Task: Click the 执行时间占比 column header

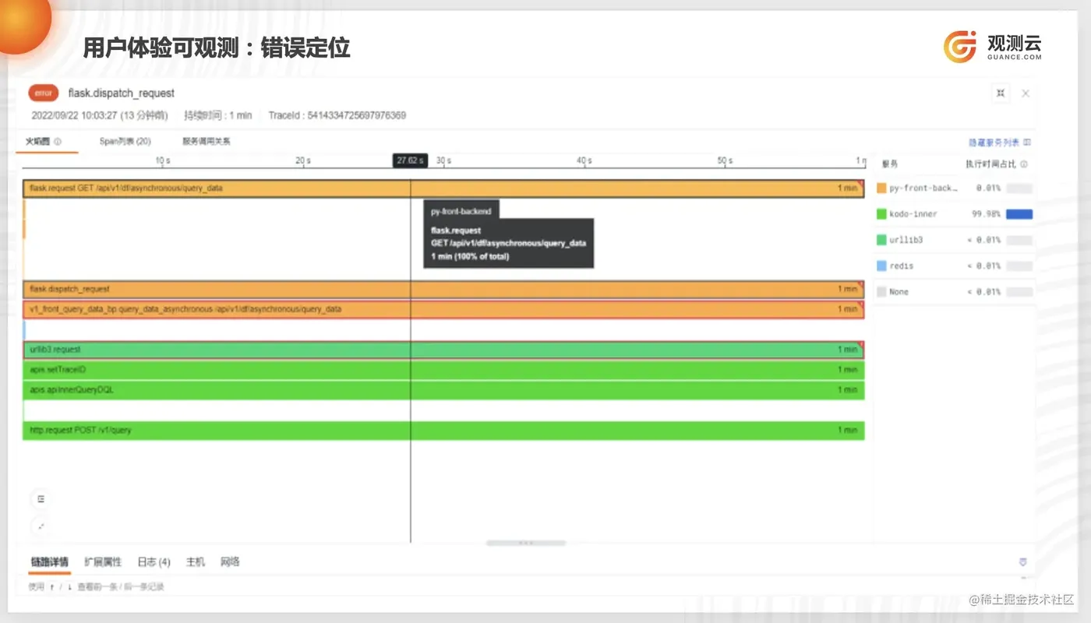Action: click(x=990, y=164)
